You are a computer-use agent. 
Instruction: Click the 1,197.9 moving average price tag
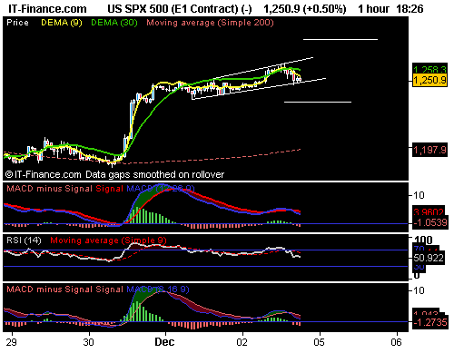(429, 150)
